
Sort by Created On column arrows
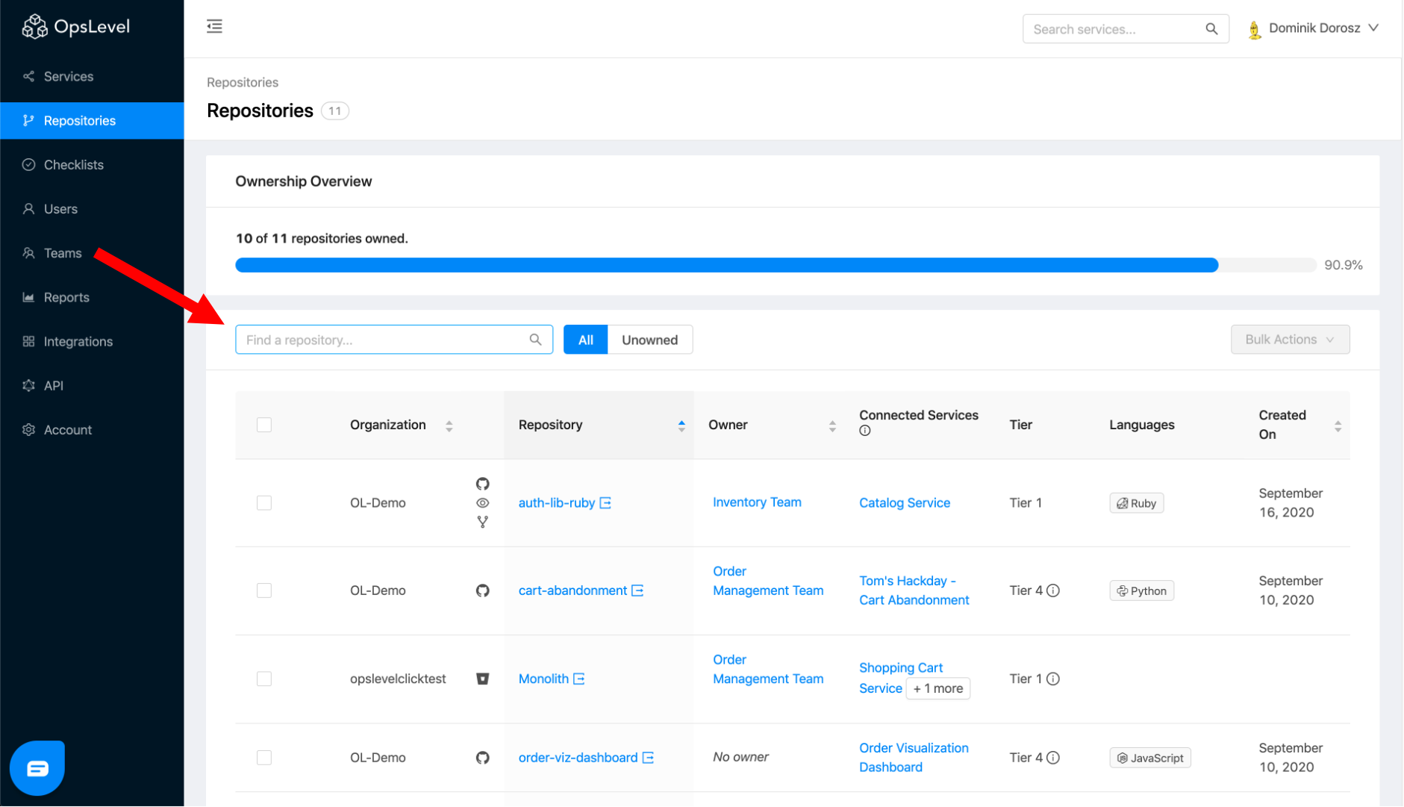point(1338,426)
